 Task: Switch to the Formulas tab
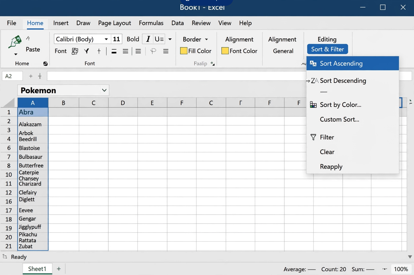[151, 23]
